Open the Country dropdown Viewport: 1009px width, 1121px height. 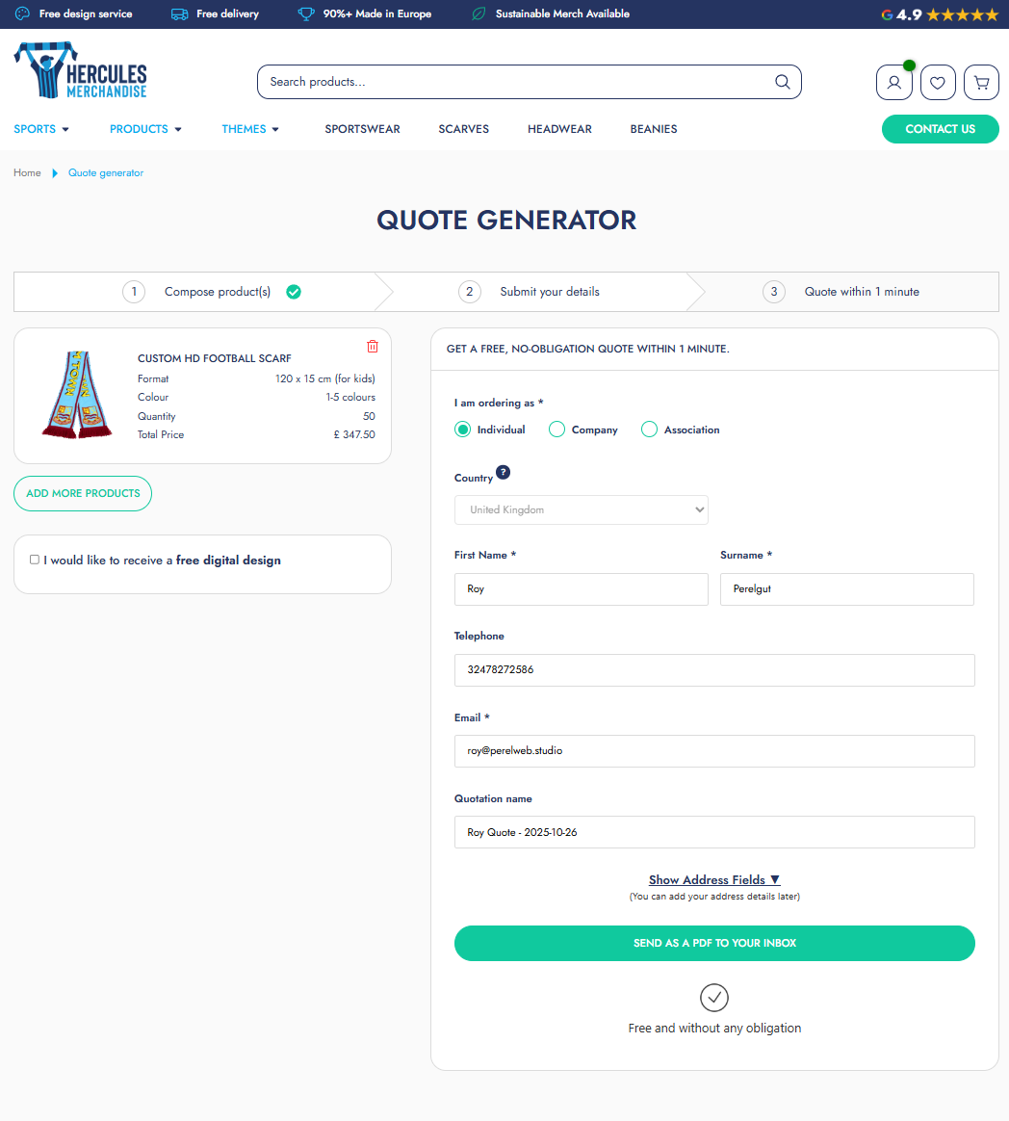pyautogui.click(x=581, y=510)
